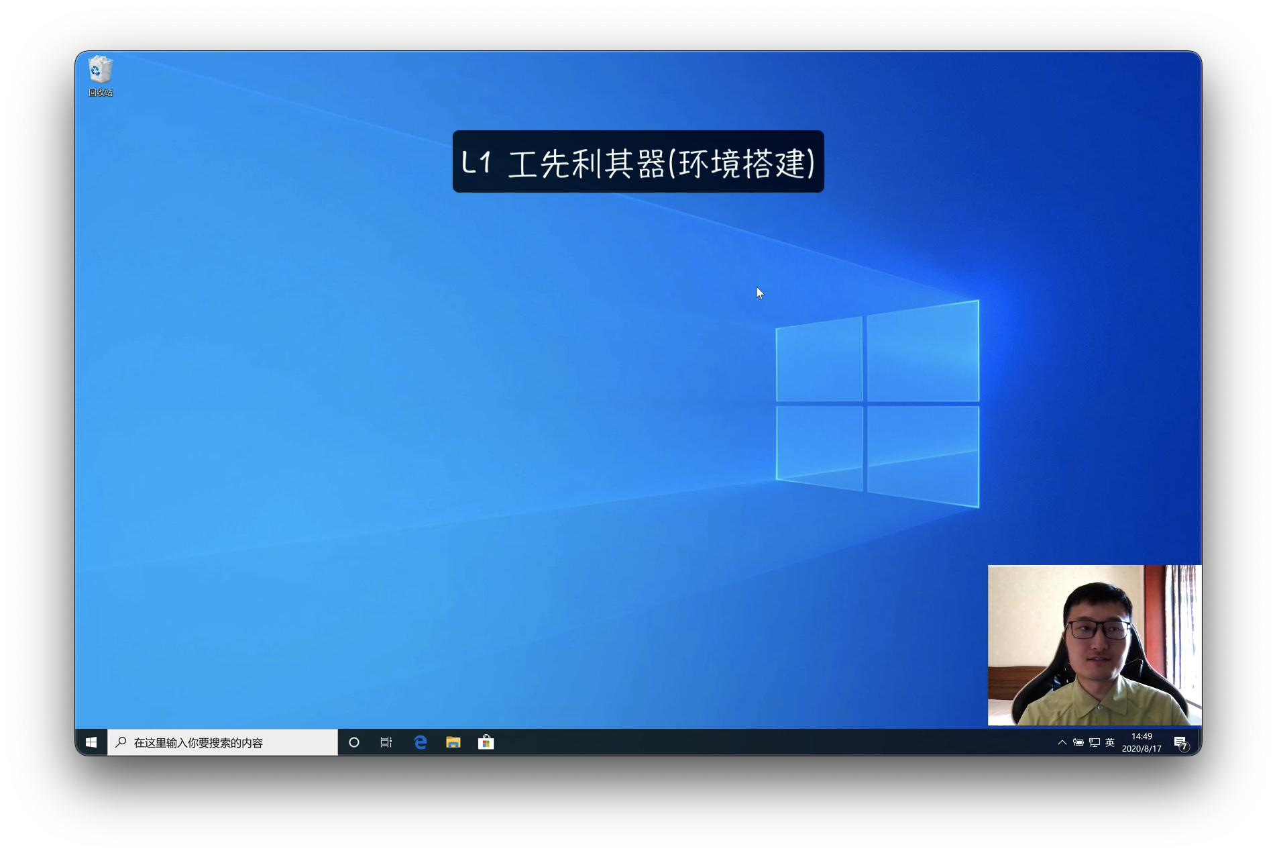
Task: Launch the Microsoft Store app
Action: 486,742
